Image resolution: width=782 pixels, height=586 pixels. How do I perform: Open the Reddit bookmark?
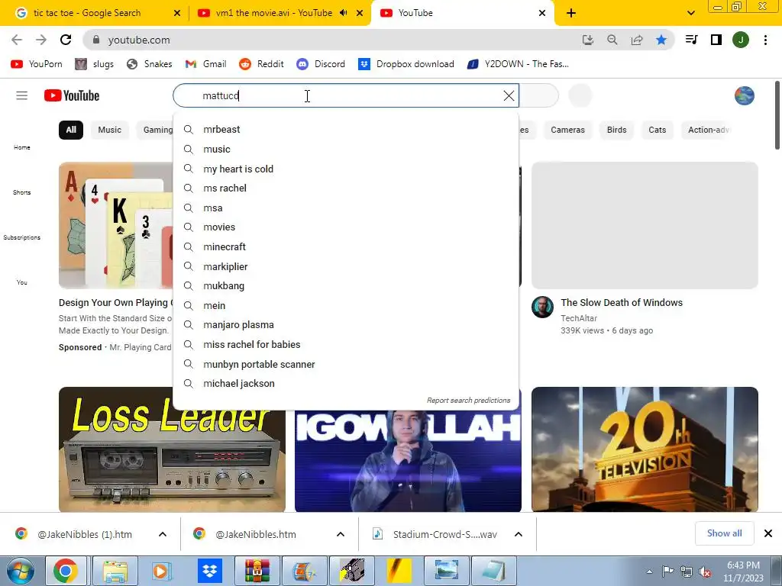pyautogui.click(x=261, y=64)
